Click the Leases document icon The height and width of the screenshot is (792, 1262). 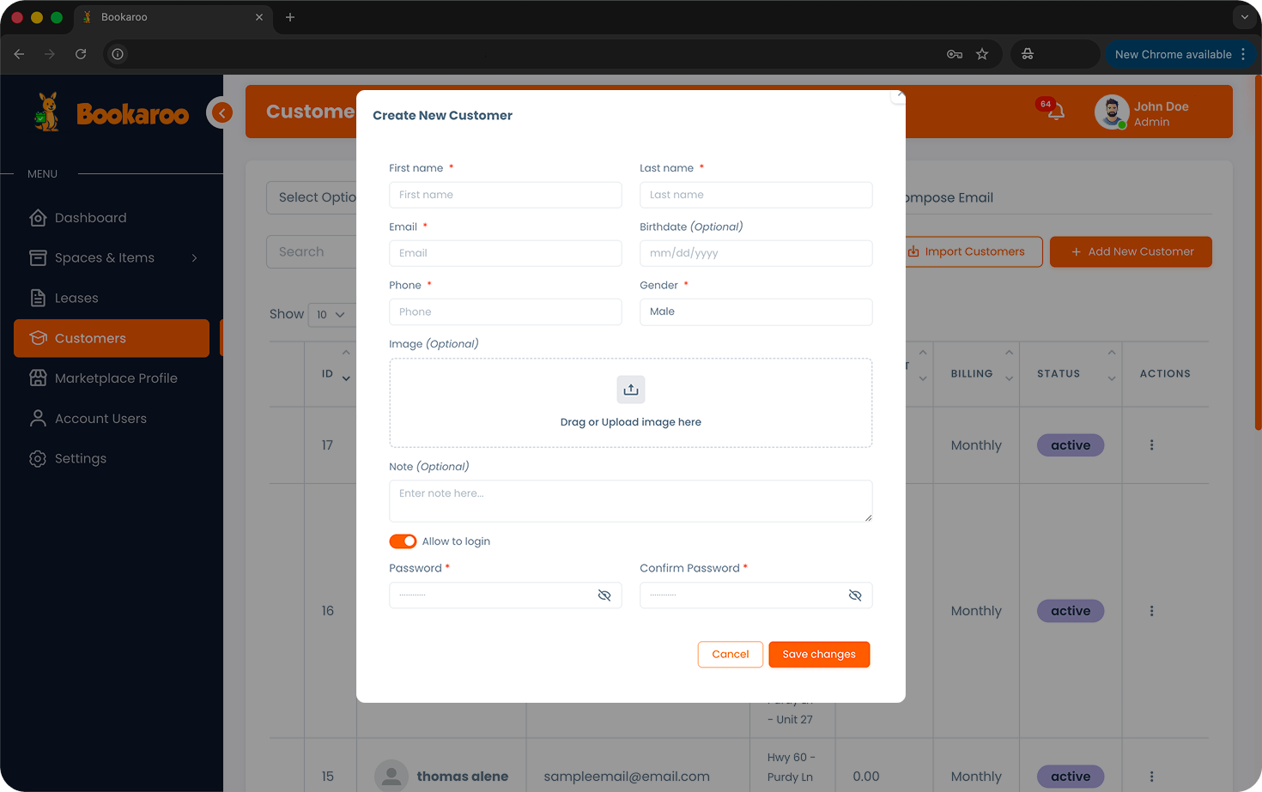click(38, 298)
